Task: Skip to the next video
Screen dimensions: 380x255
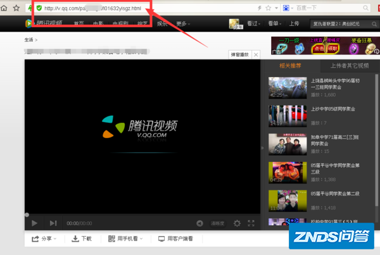Action: click(x=53, y=223)
